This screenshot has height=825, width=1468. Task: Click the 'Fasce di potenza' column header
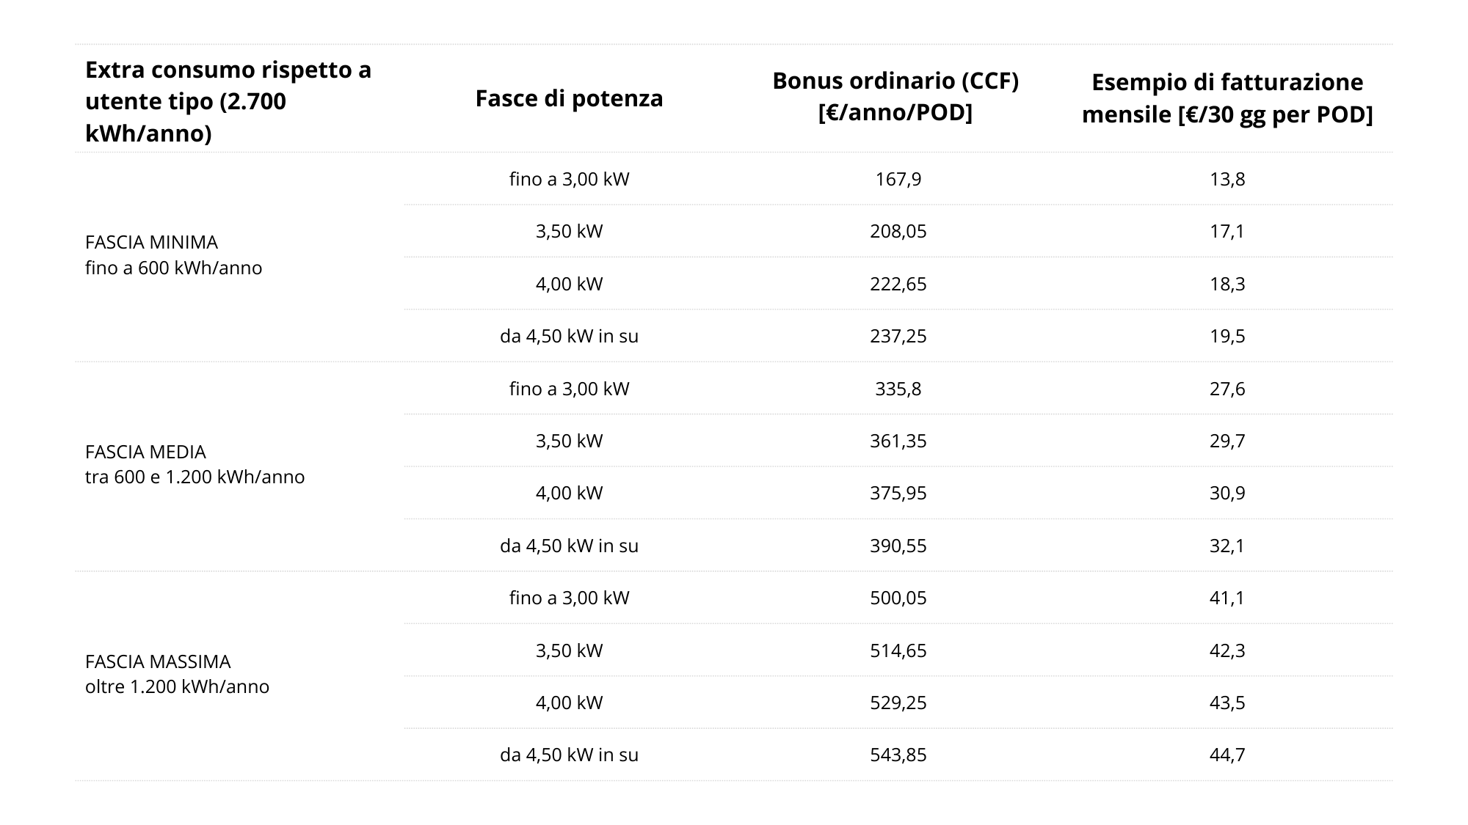point(569,98)
